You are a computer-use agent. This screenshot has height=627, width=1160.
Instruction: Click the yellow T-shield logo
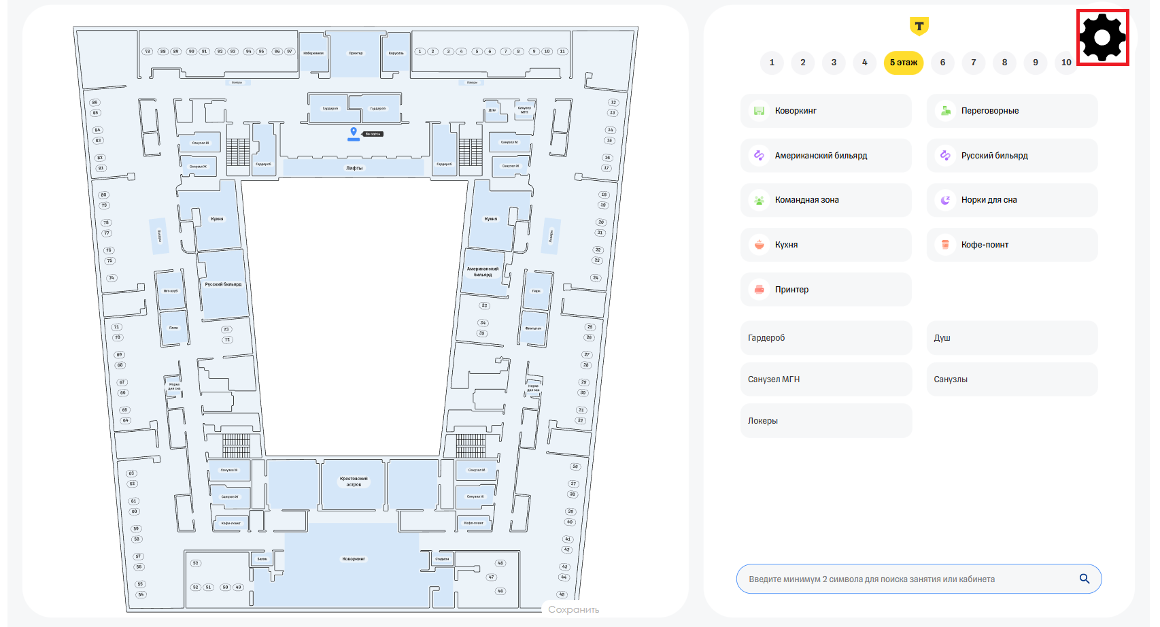click(919, 27)
